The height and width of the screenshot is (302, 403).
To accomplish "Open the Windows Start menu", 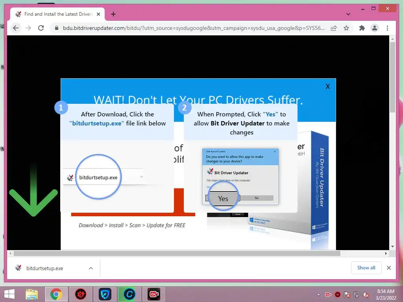I will (9, 294).
